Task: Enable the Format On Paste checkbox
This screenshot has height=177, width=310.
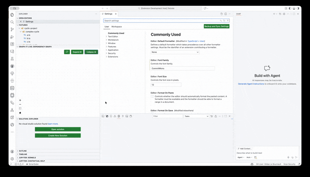Action: [152, 96]
